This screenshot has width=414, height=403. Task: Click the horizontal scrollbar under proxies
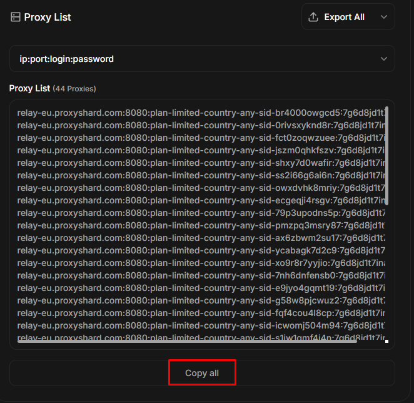186,341
